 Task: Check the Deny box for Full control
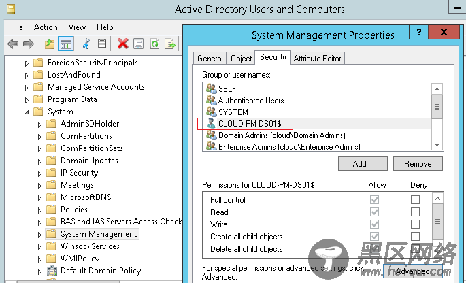coord(415,200)
